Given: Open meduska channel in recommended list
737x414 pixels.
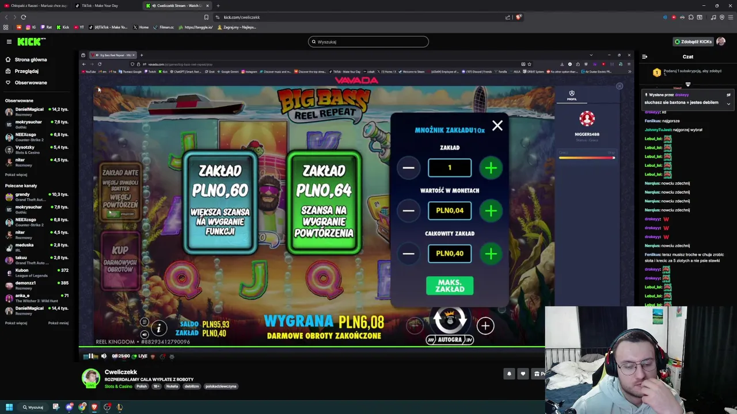Looking at the screenshot, I should (x=37, y=248).
